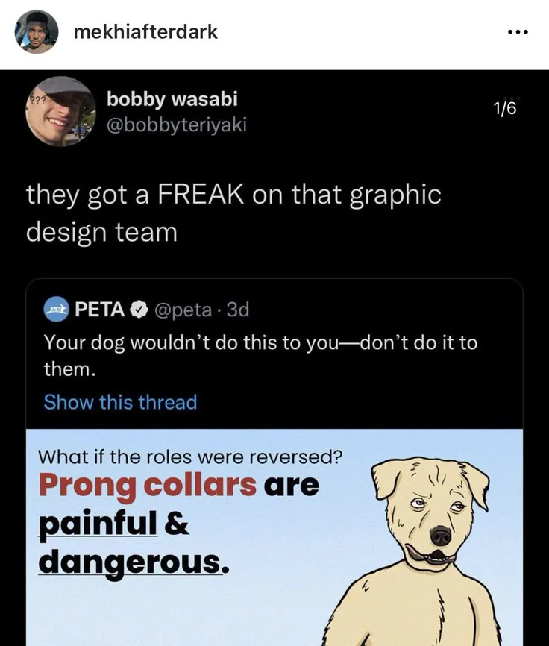Click the red "Prong collars" headline
Image resolution: width=549 pixels, height=646 pixels.
147,486
